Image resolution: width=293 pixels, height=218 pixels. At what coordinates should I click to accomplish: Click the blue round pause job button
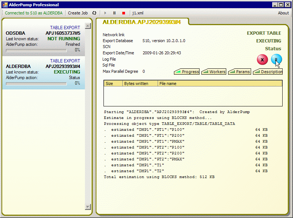tap(276, 59)
